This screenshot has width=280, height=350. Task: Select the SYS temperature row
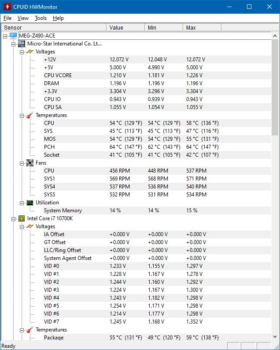157,131
